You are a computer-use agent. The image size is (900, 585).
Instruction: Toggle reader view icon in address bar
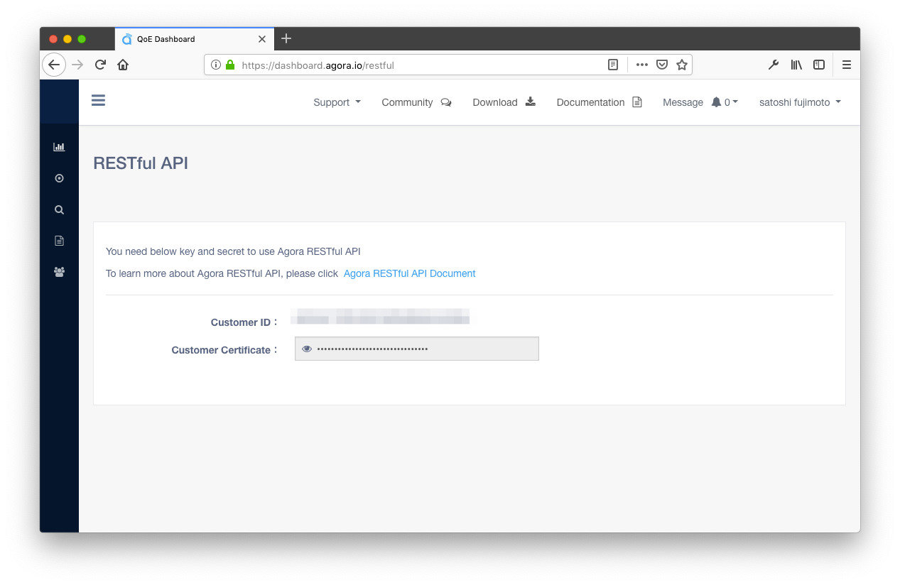[613, 65]
